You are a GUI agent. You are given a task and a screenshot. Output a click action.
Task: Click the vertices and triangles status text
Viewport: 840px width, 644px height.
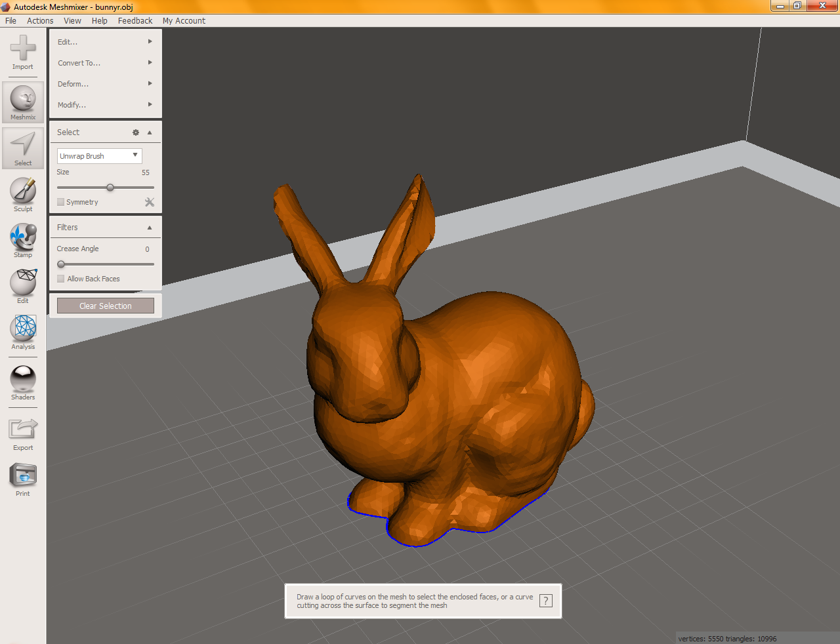tap(727, 639)
